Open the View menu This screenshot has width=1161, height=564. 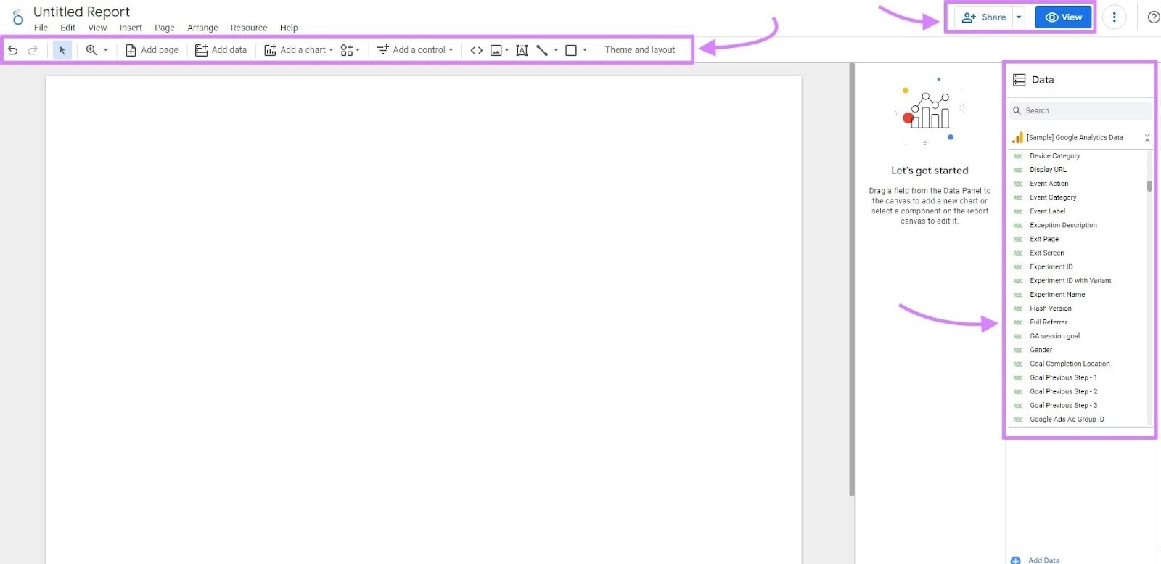[97, 28]
